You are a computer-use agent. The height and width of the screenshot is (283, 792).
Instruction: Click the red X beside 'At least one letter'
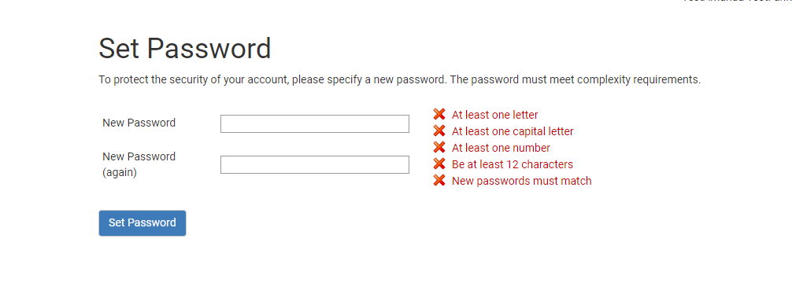(x=439, y=115)
